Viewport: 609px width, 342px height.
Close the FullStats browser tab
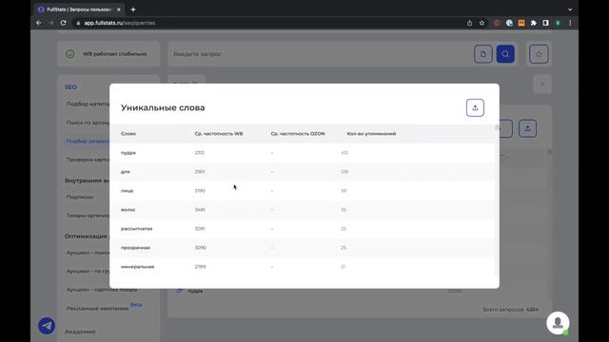click(x=118, y=9)
